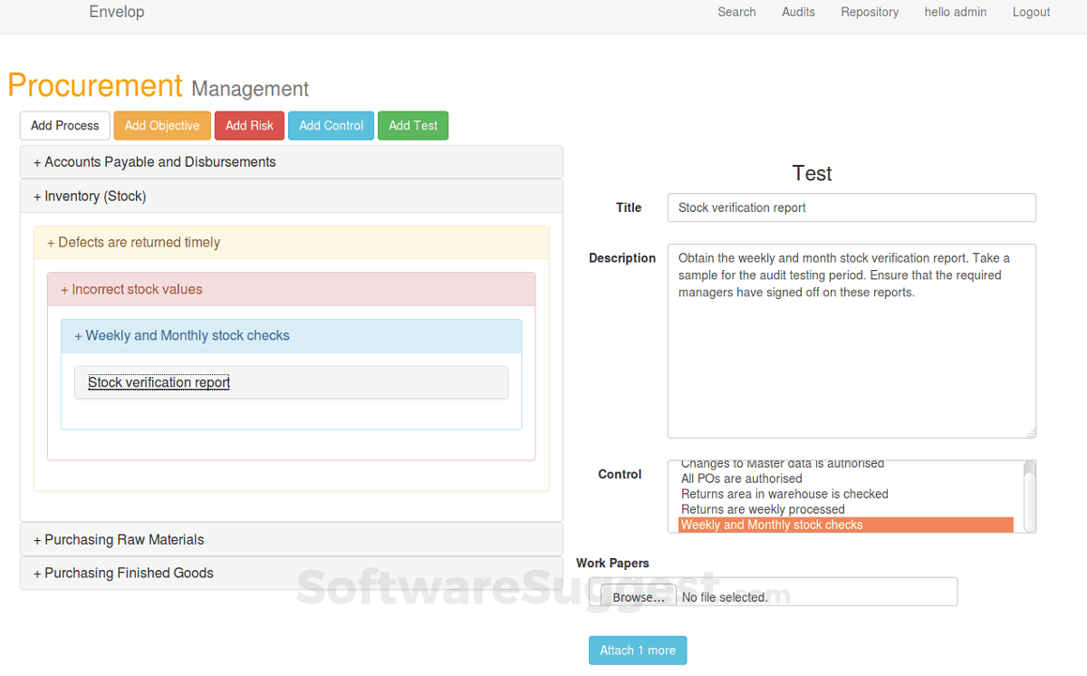Click the Envelop home link

click(116, 12)
